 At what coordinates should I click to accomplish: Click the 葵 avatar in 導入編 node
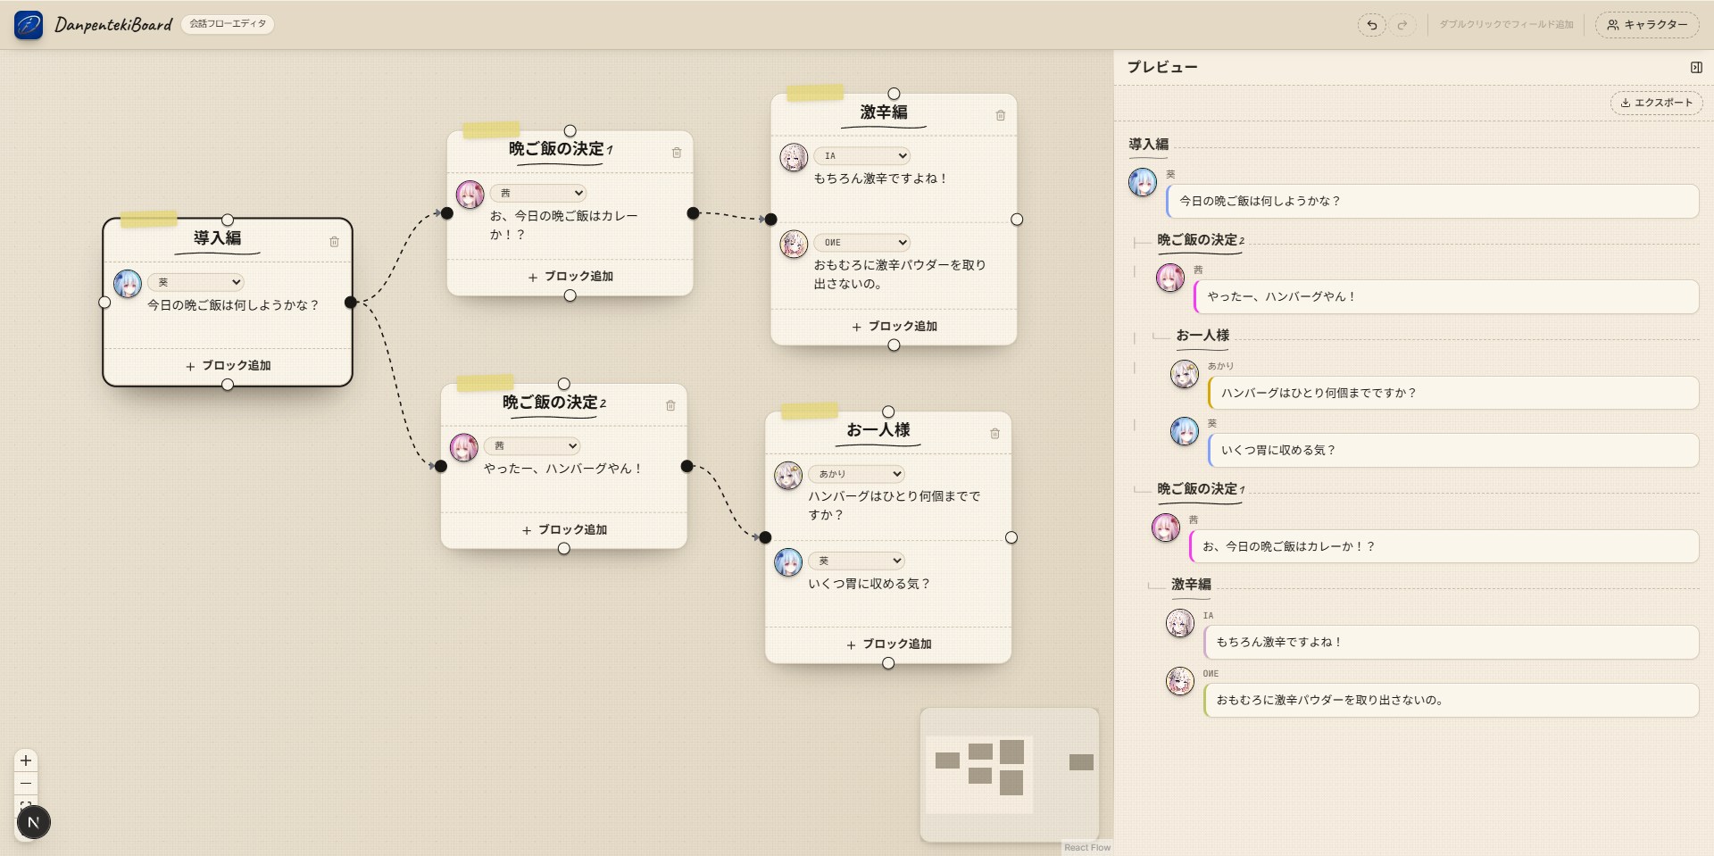128,284
